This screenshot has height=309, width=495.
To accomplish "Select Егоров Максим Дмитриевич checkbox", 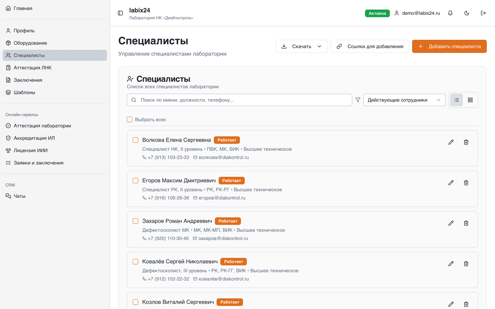I will coord(136,180).
